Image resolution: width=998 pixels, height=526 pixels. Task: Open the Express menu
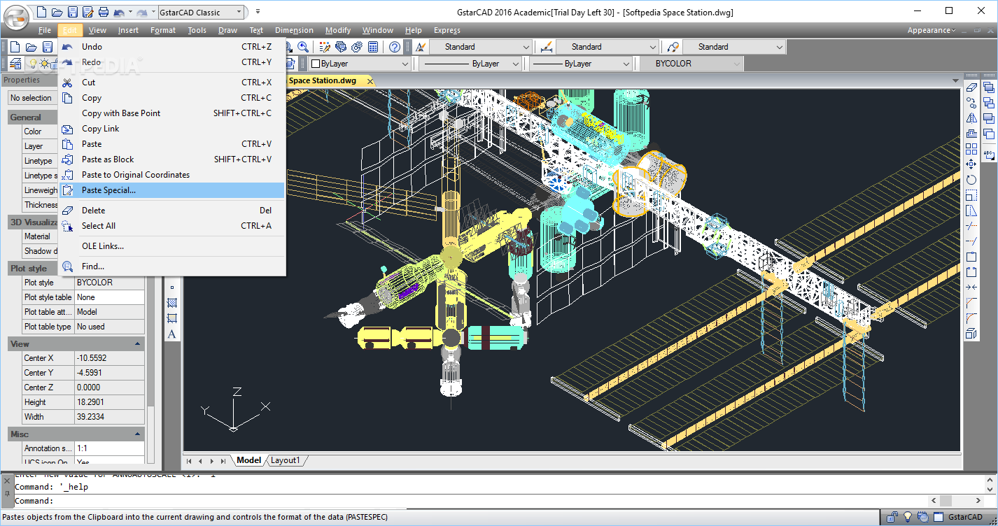tap(447, 30)
